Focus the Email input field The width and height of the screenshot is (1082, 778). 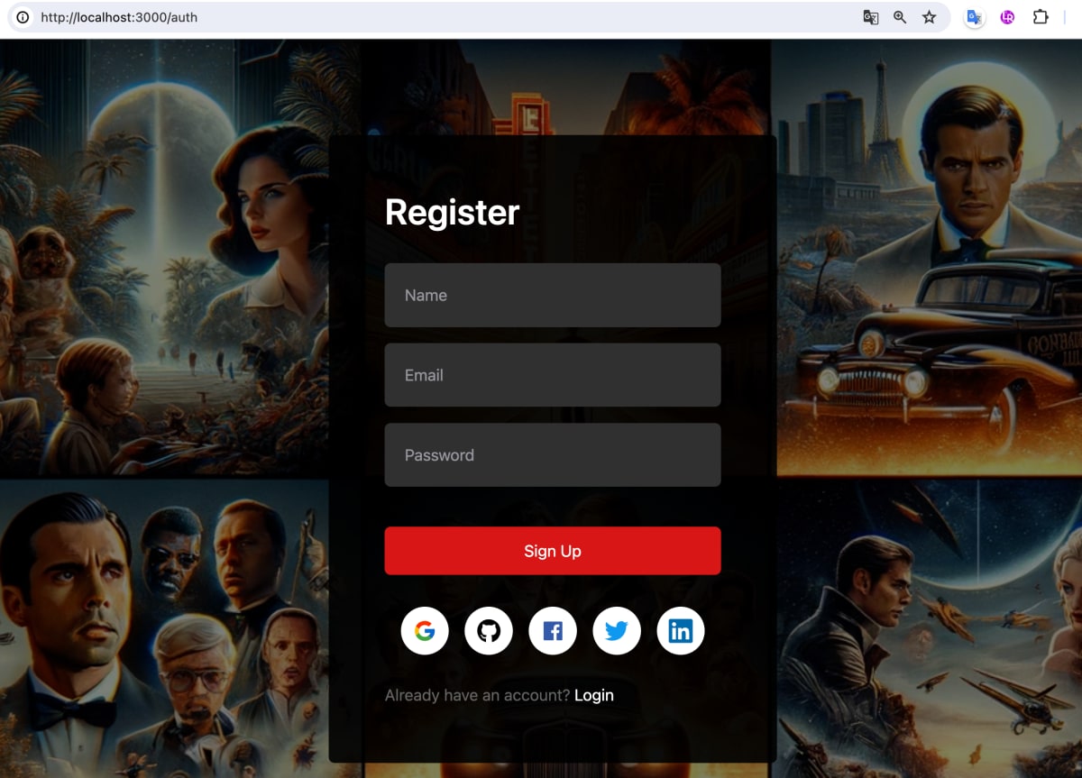coord(553,375)
